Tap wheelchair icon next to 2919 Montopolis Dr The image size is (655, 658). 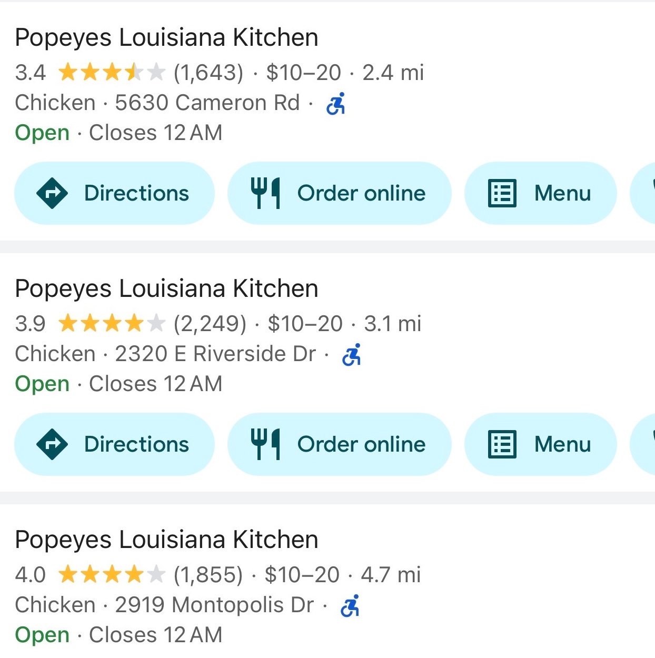tap(350, 606)
